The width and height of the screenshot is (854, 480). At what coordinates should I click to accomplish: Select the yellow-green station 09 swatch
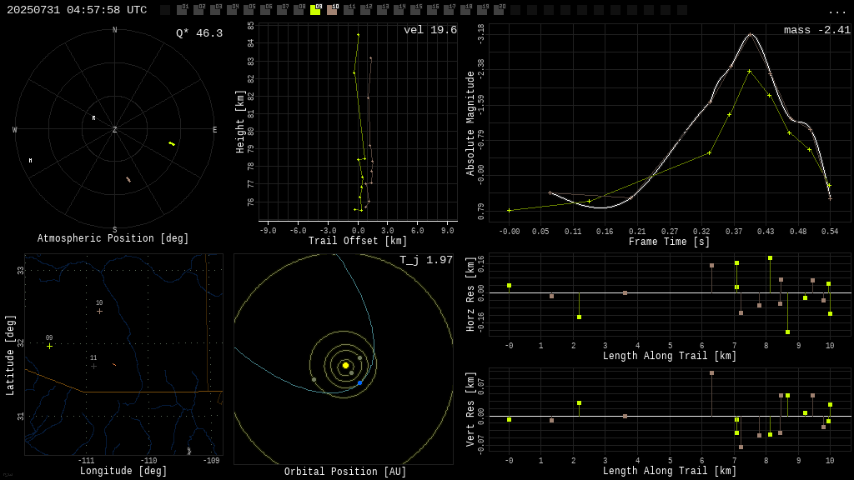(x=314, y=10)
